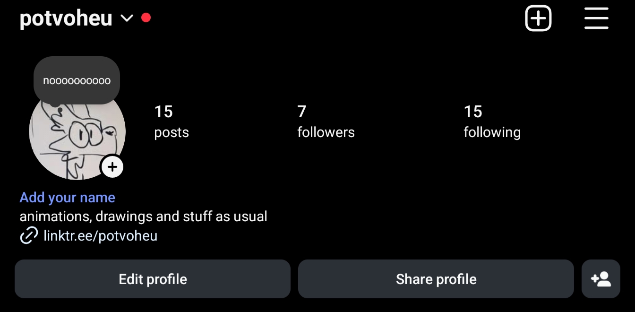Click the 'Add your name' link
The image size is (635, 312).
(x=68, y=198)
